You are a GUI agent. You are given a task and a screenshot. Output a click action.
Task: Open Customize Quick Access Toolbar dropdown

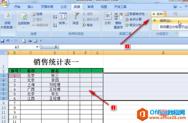41,41
